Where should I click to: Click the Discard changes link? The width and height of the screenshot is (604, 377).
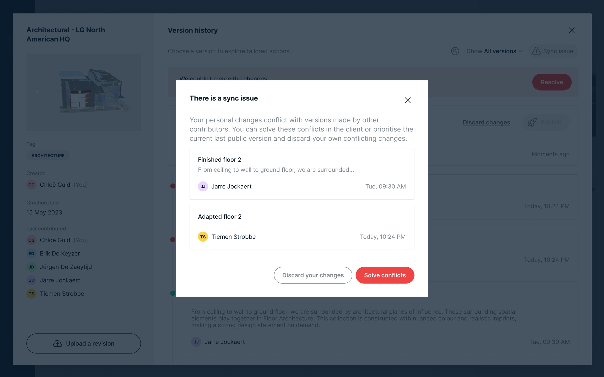[486, 122]
